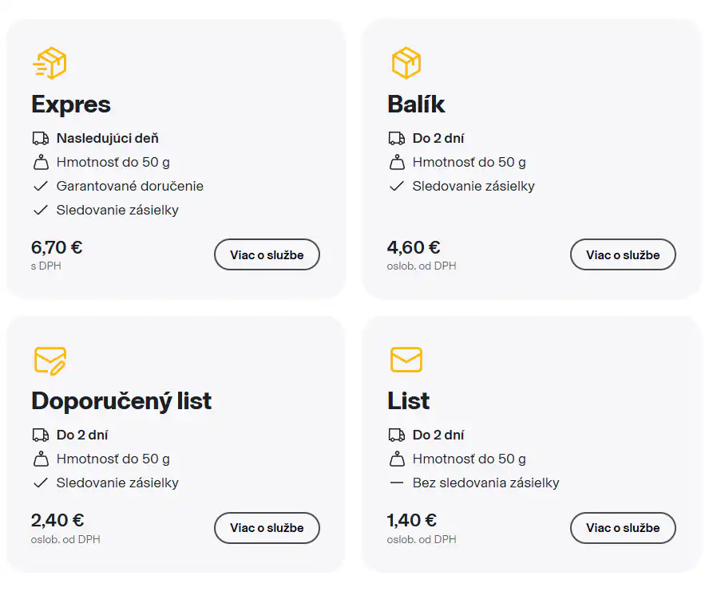
Task: Click the 1,40 € List price
Action: click(412, 520)
